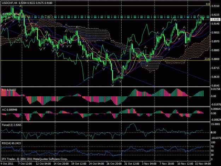221x166 pixels.
Task: Click the 0.9225 price axis label
Action: tap(215, 15)
